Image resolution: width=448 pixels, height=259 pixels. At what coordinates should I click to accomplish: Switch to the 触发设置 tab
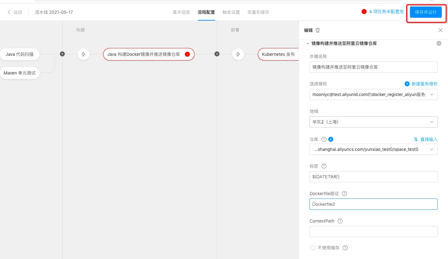tap(231, 12)
